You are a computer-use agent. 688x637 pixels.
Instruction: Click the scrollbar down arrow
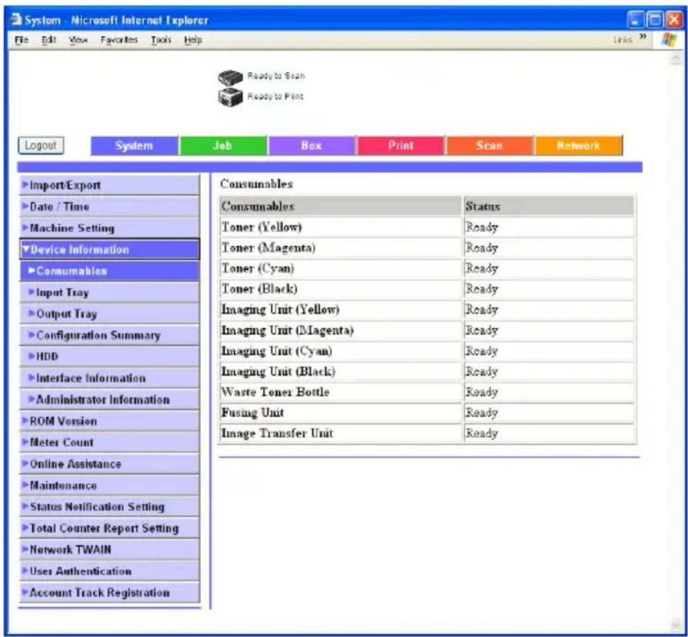pos(676,625)
